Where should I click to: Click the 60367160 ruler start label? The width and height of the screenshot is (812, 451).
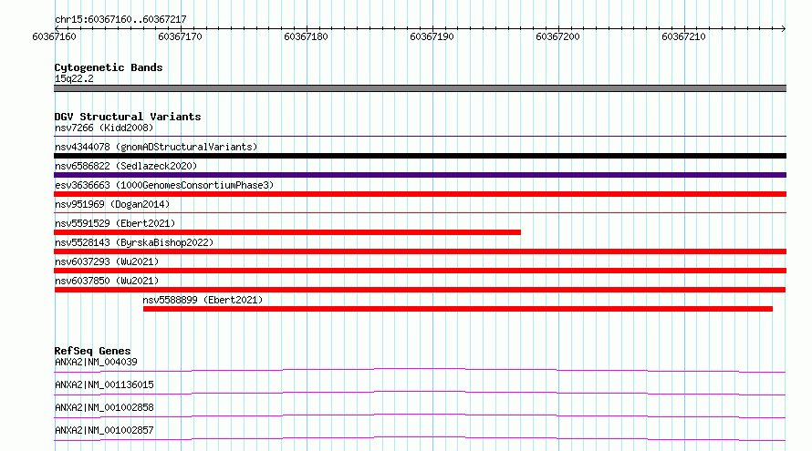click(x=55, y=36)
